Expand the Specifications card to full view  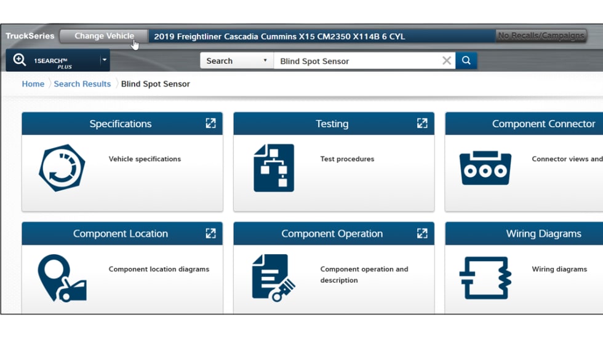[x=210, y=123]
